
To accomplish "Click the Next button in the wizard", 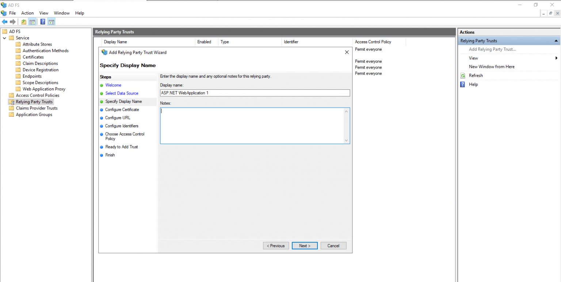I will point(305,246).
